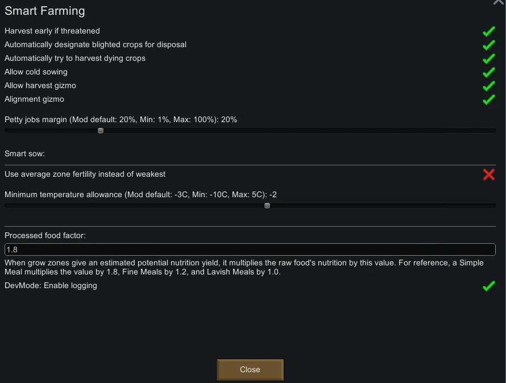Image resolution: width=506 pixels, height=383 pixels.
Task: Click the X in the top-right corner
Action: 499,2
